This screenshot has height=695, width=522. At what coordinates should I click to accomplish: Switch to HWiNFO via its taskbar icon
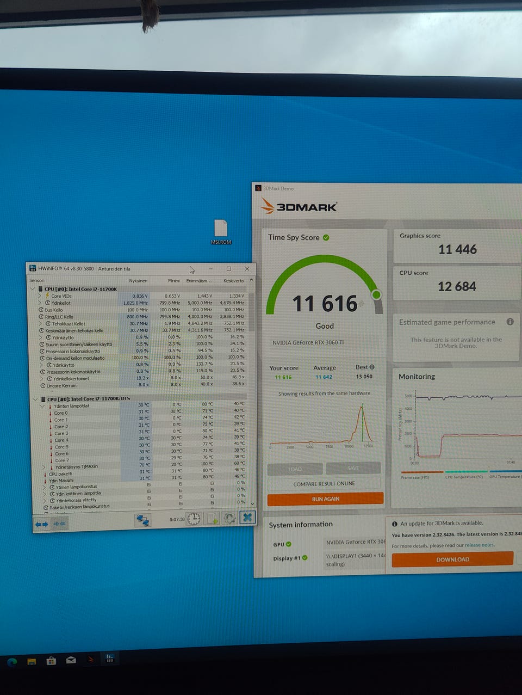(x=110, y=659)
